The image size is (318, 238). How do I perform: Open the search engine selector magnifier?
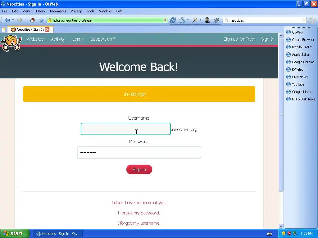tap(227, 20)
